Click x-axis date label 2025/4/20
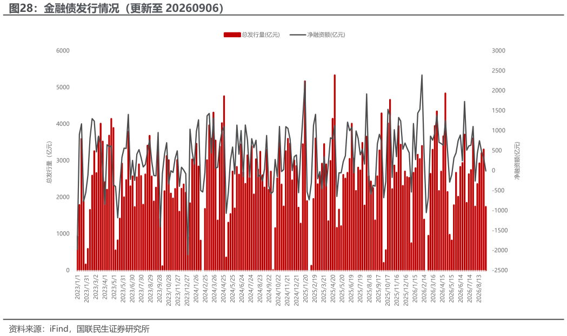Image resolution: width=567 pixels, height=336 pixels. [x=332, y=289]
